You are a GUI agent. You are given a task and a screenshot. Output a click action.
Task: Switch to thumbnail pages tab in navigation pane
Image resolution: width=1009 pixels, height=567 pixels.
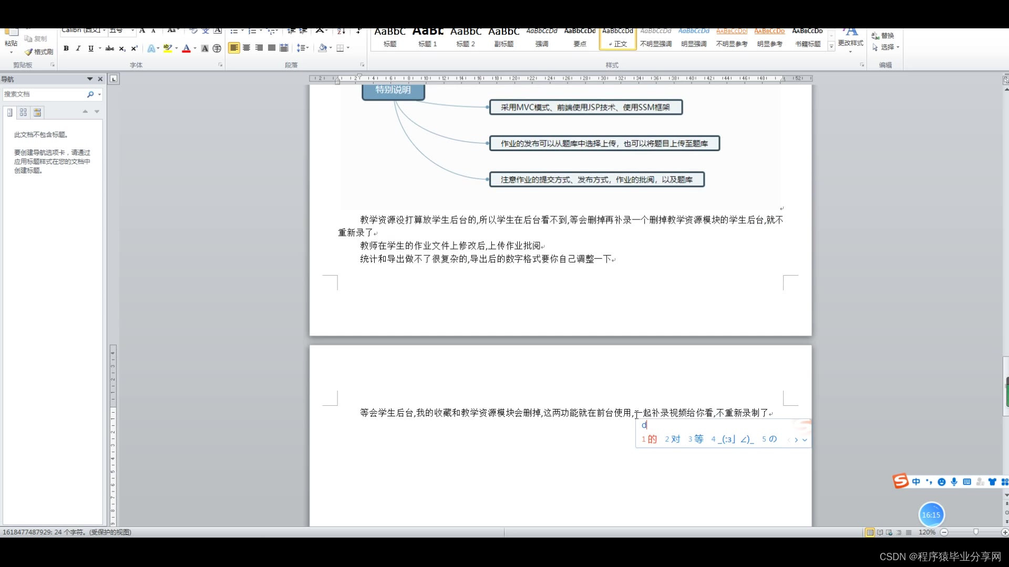[23, 112]
